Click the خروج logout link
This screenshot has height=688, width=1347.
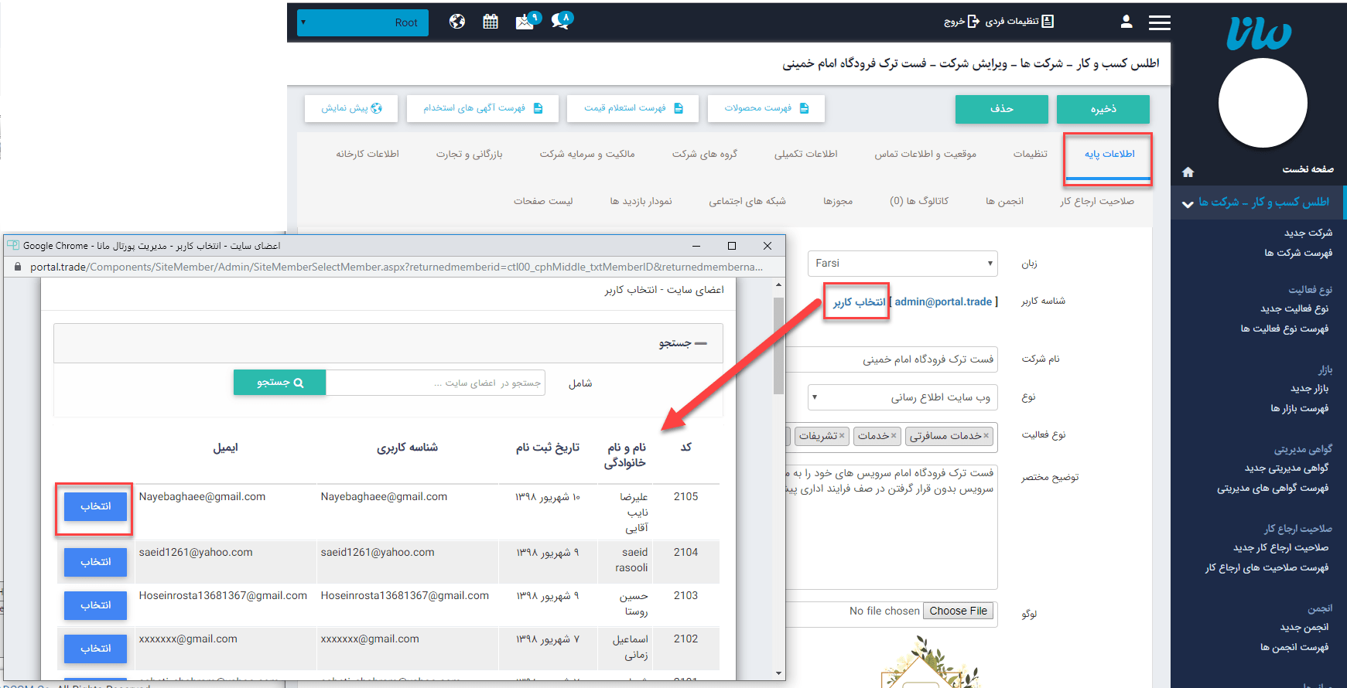tap(962, 22)
